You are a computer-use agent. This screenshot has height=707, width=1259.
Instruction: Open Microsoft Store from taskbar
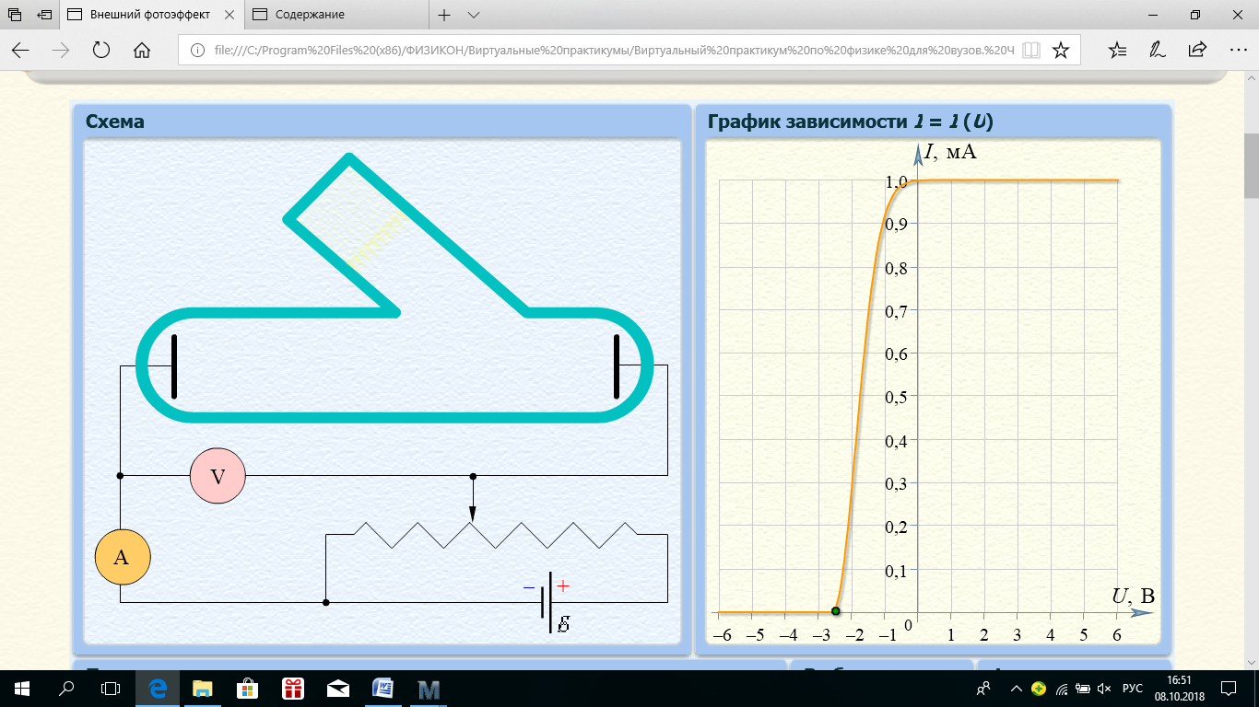point(248,688)
